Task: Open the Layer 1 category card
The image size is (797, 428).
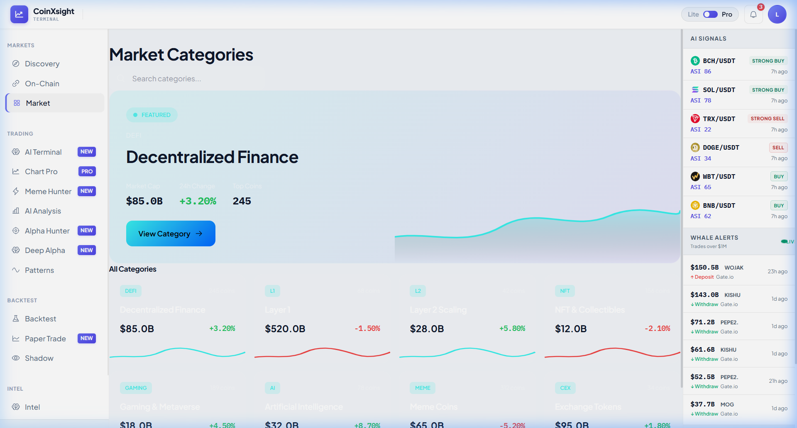Action: (x=323, y=322)
